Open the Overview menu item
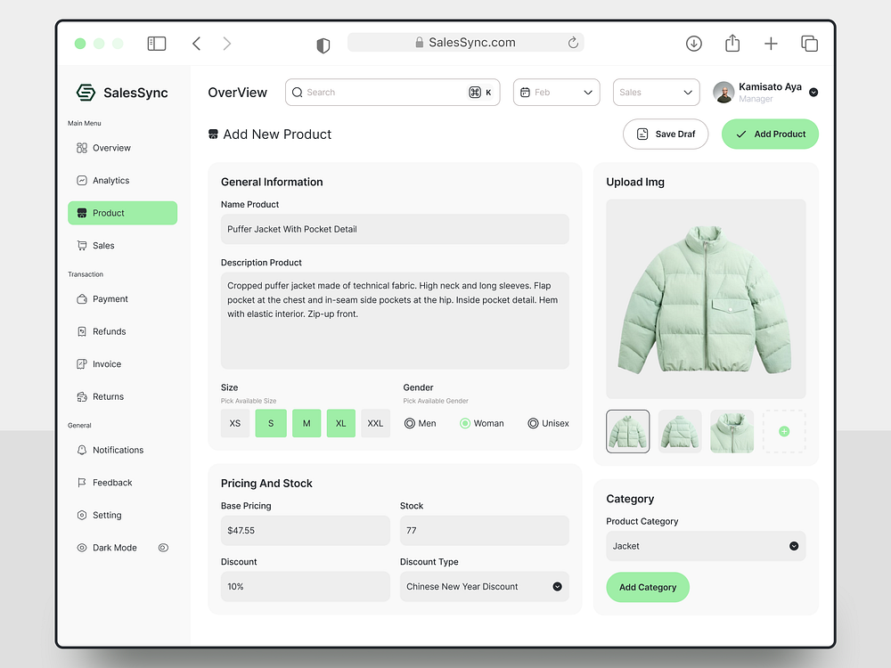The width and height of the screenshot is (891, 668). click(x=107, y=147)
